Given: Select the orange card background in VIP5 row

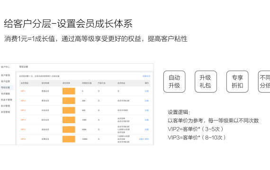Looking at the screenshot, I should coord(69,129).
